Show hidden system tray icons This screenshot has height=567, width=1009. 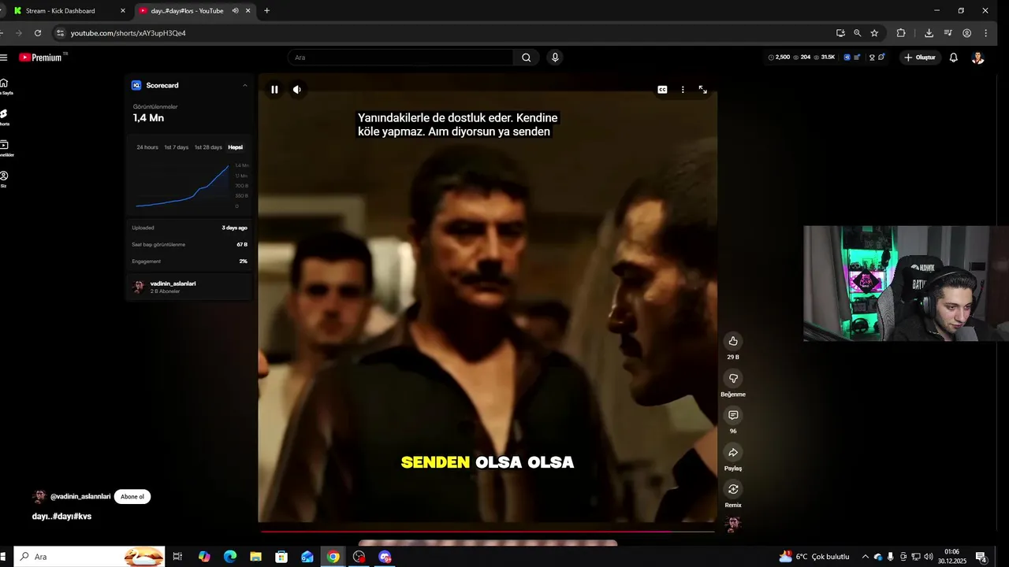coord(865,557)
